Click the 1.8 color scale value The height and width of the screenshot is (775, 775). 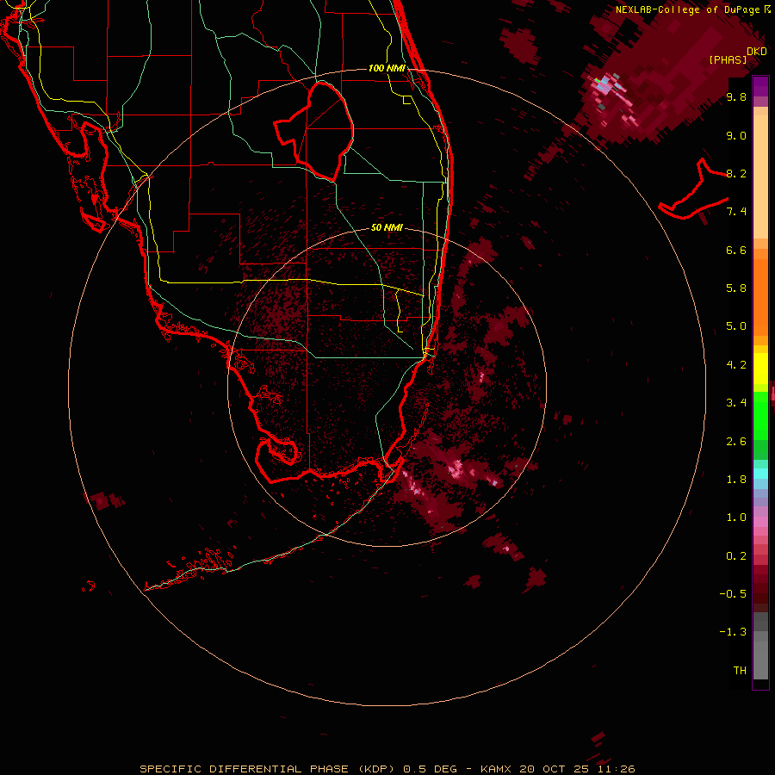(736, 480)
